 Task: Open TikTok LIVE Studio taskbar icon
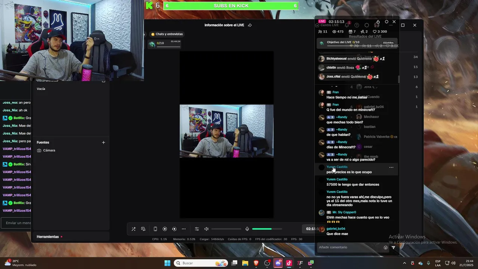[289, 263]
